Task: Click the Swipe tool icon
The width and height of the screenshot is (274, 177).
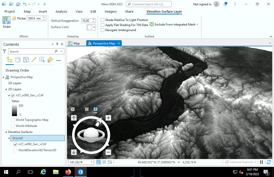Action: pyautogui.click(x=7, y=20)
